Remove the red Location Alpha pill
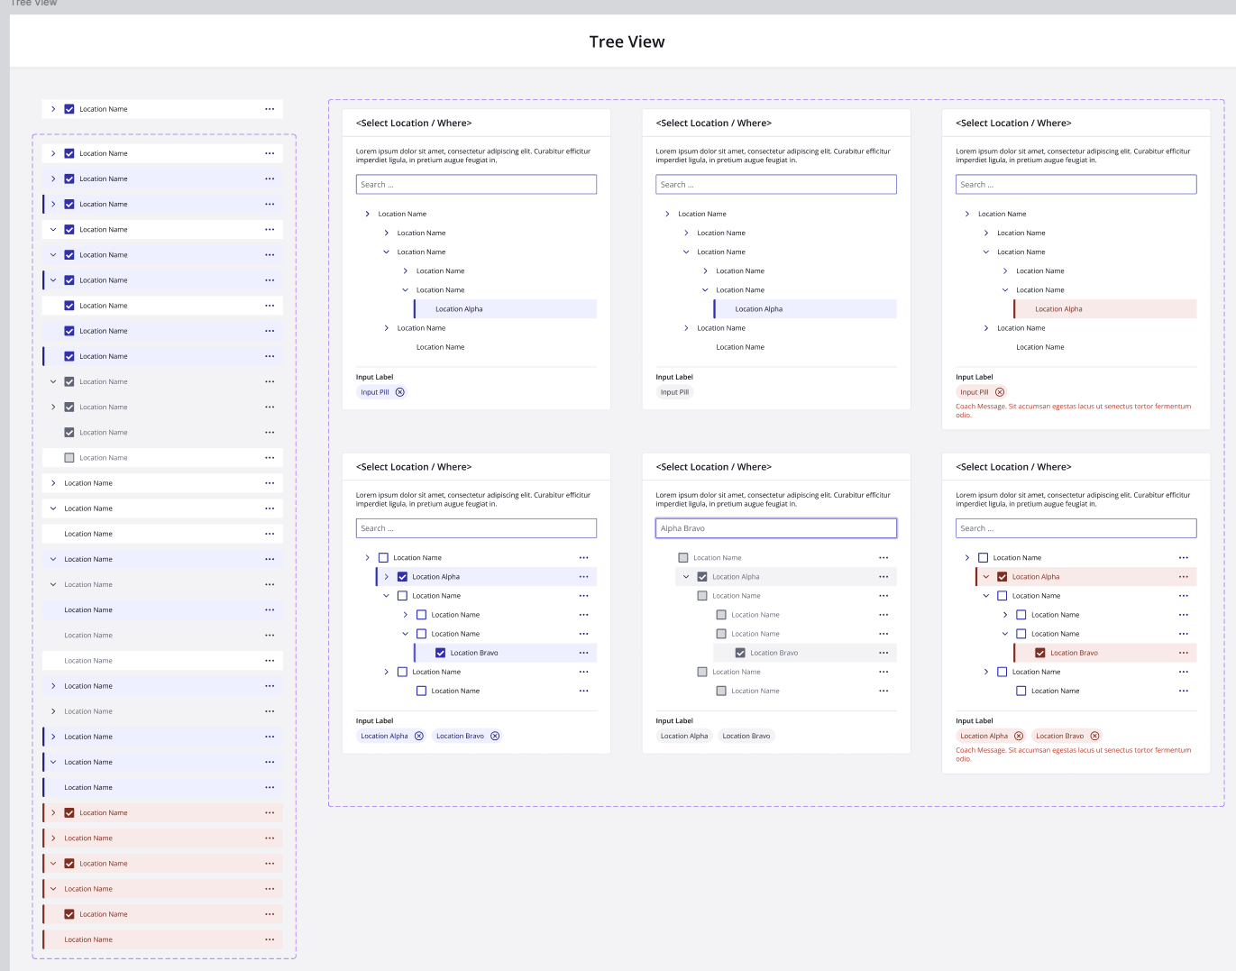Image resolution: width=1236 pixels, height=971 pixels. coord(1019,736)
